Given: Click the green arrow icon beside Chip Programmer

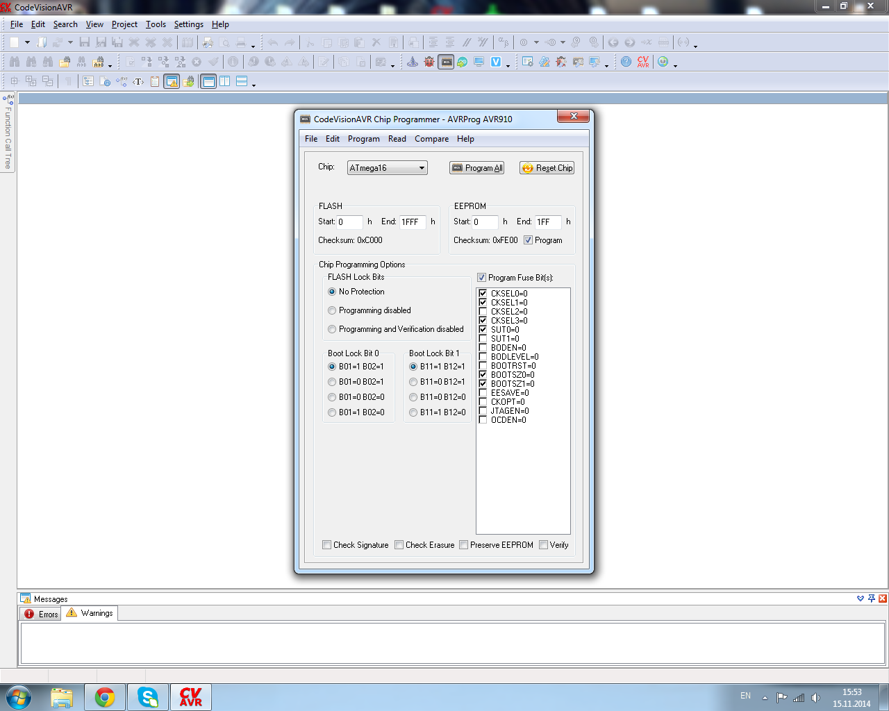Looking at the screenshot, I should point(462,62).
